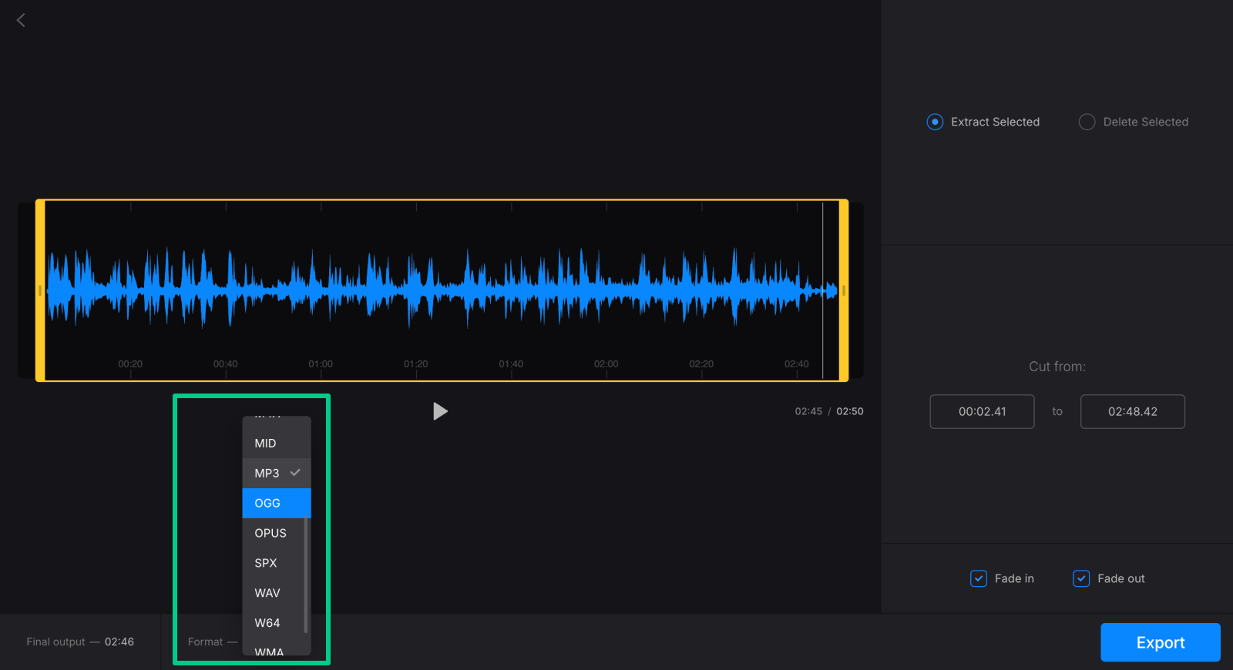Play the audio track

[x=440, y=411]
